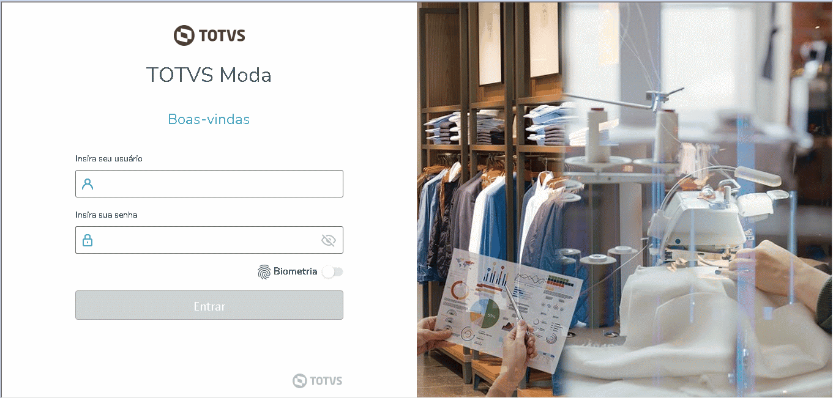
Task: Toggle password visibility with the crossed-eye icon
Action: 329,240
